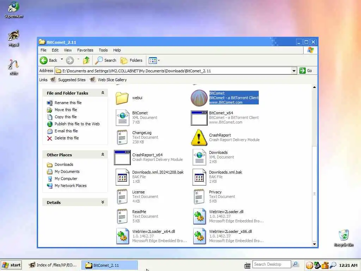Expand the Details panel
Image resolution: width=361 pixels, height=271 pixels.
pos(103,202)
